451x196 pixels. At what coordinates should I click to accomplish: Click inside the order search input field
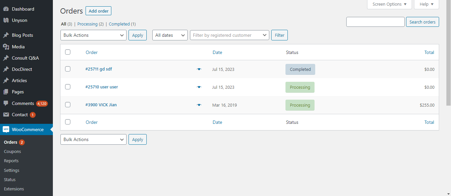(375, 22)
